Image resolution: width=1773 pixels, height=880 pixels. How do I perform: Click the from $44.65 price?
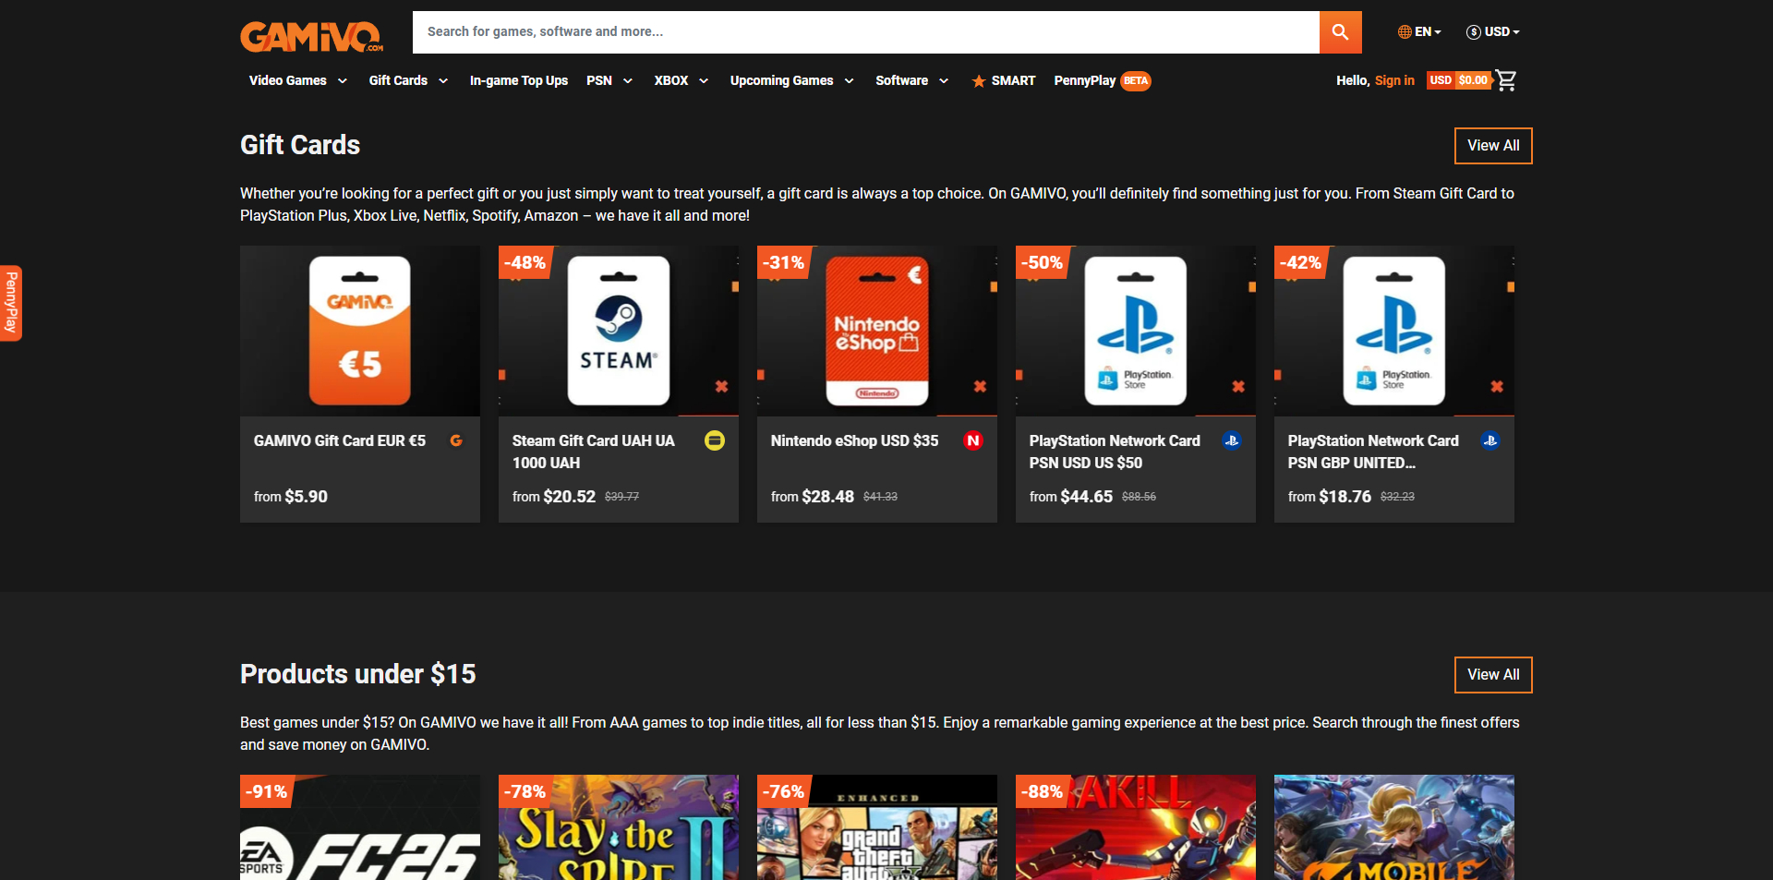pos(1071,497)
